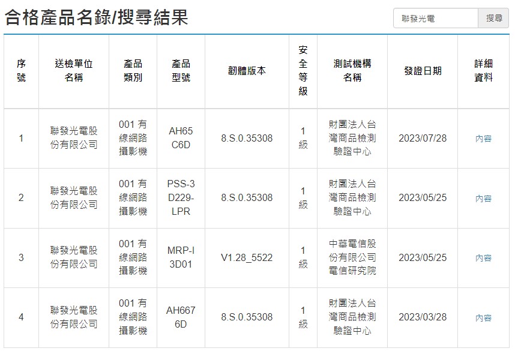Click 聯發光電股份有限公司 in row 4
The image size is (515, 354).
tap(74, 317)
